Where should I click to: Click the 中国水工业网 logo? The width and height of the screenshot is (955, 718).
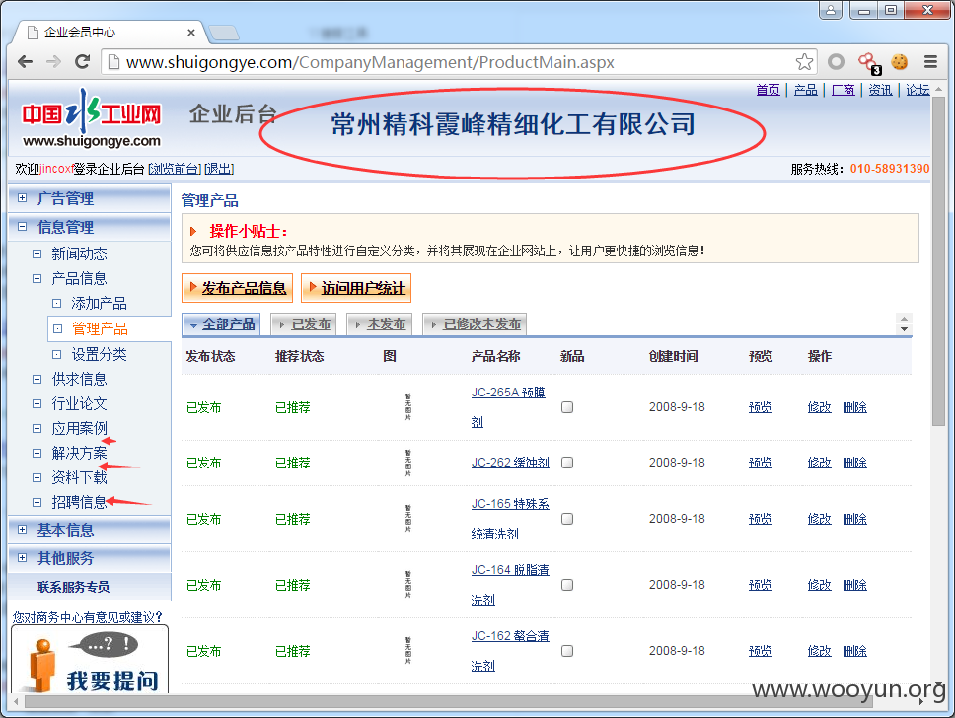coord(92,118)
